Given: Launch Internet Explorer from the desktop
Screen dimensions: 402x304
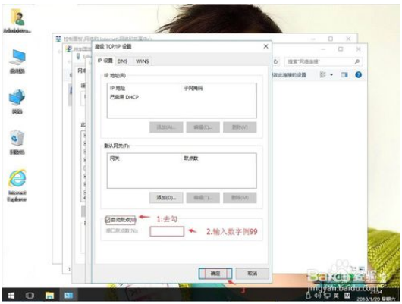Looking at the screenshot, I should tap(17, 185).
